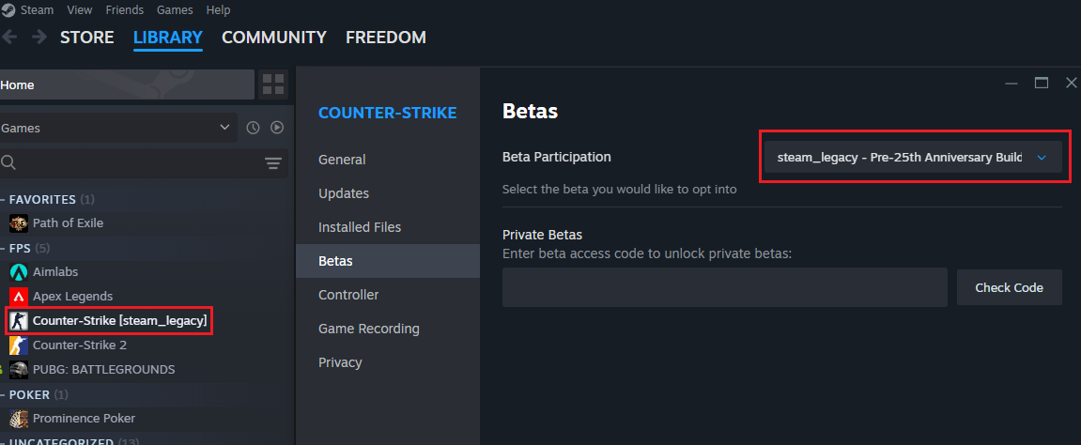This screenshot has height=445, width=1081.
Task: Click the grid view icon beside Home
Action: coord(273,84)
